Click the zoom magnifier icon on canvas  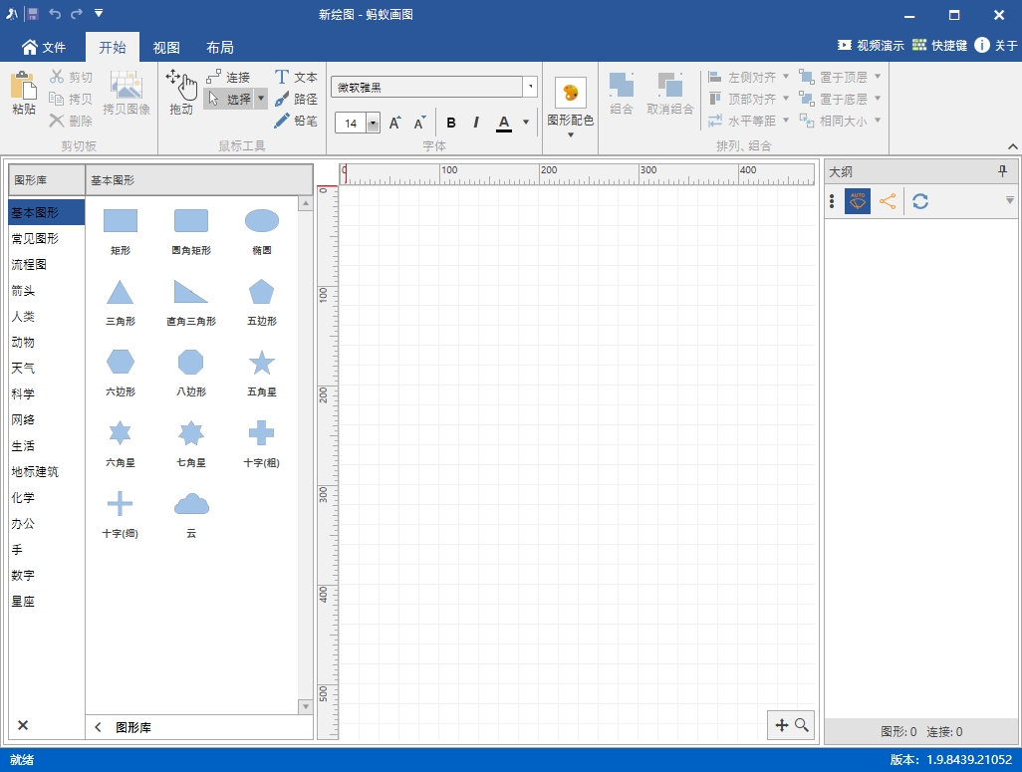[x=802, y=726]
